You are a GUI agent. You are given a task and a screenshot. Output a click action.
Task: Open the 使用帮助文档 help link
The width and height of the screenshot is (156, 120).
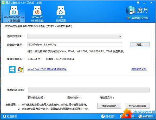point(139,69)
